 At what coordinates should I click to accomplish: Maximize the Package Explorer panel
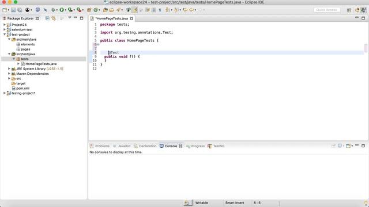tap(81, 18)
